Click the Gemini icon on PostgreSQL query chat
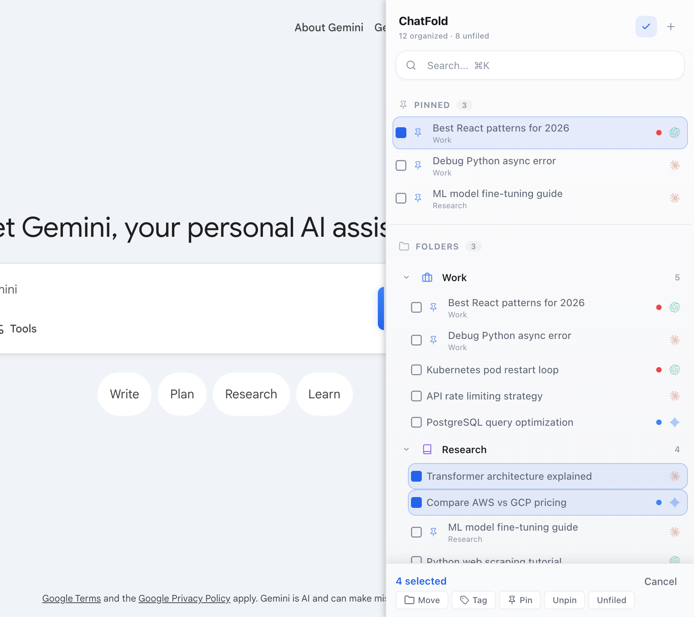694x617 pixels. 675,422
